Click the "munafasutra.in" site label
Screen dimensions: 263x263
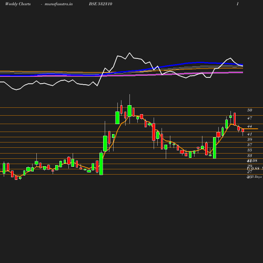coord(59,4)
